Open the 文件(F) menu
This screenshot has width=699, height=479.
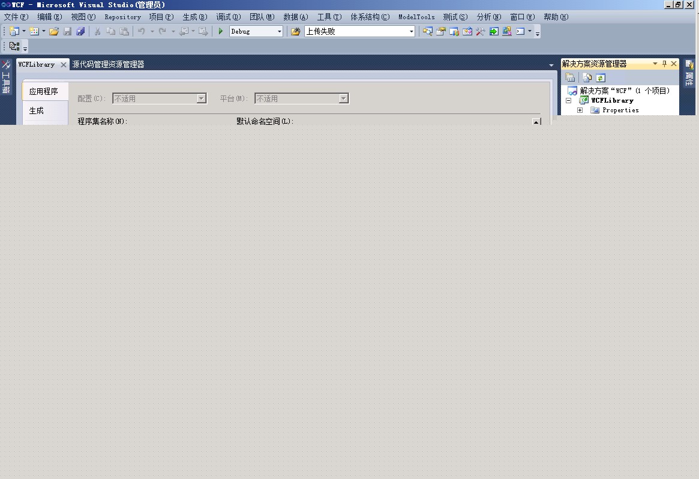(16, 17)
